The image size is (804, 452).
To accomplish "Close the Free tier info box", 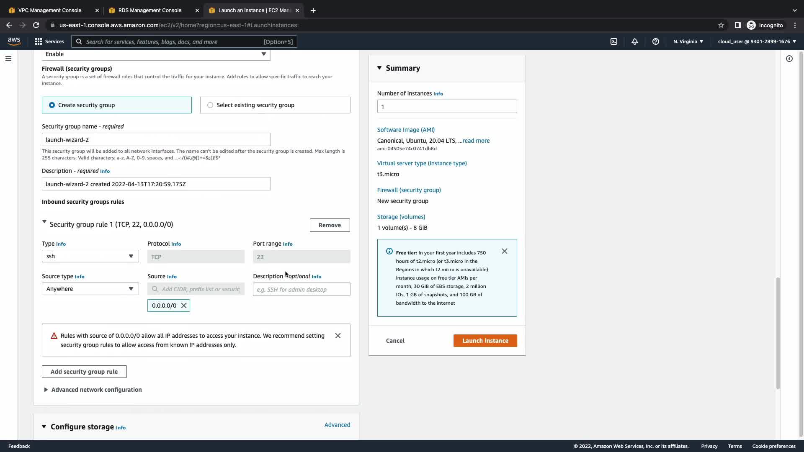I will pos(505,251).
